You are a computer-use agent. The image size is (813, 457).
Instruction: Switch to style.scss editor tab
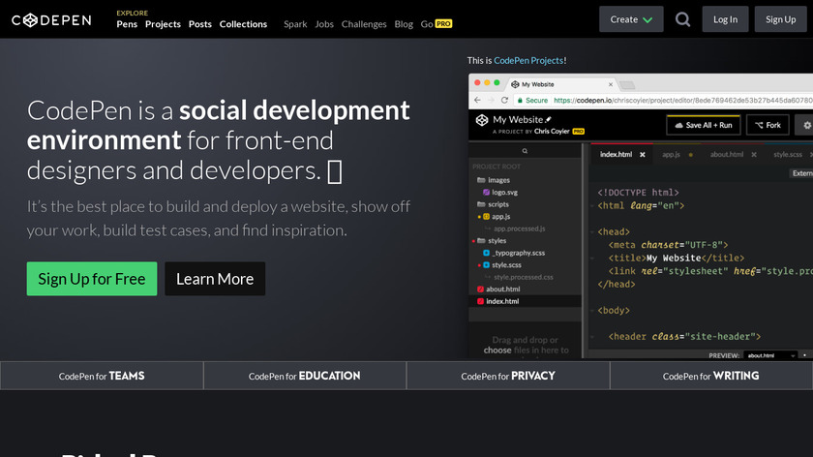pyautogui.click(x=788, y=155)
